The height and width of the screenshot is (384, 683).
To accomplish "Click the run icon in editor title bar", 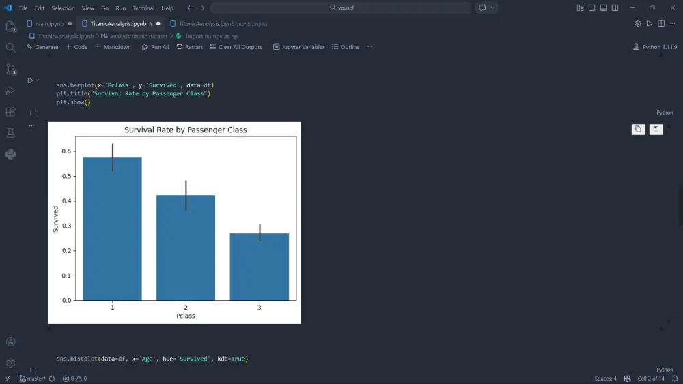I will point(650,23).
